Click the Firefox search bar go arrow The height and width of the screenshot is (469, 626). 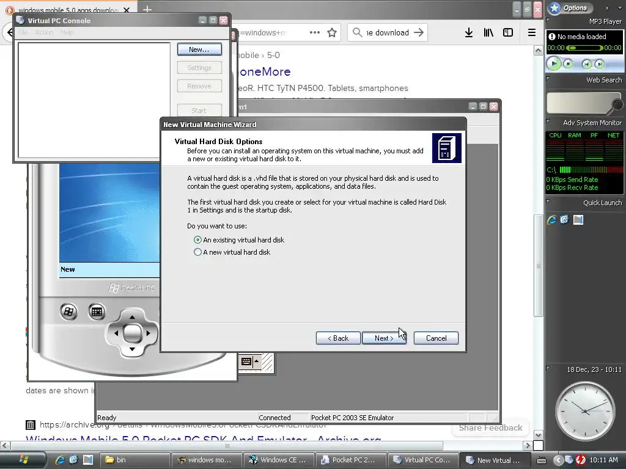click(419, 33)
